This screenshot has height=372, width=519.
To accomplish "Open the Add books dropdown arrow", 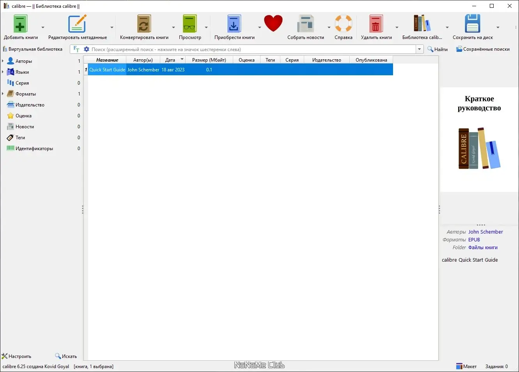I will tap(43, 27).
